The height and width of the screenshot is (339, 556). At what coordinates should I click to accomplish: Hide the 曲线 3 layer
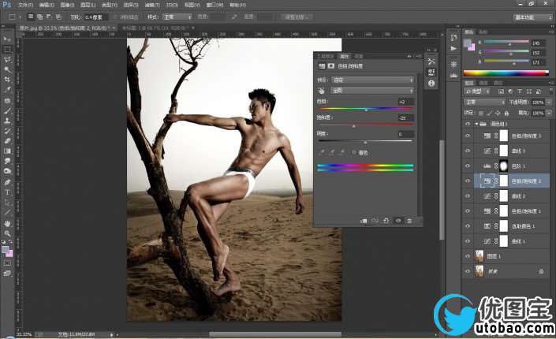click(x=468, y=151)
